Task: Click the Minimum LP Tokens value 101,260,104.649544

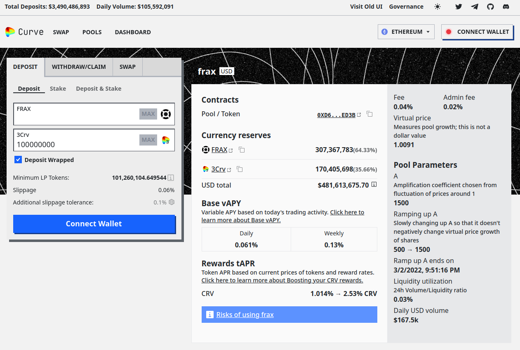Action: coord(139,178)
